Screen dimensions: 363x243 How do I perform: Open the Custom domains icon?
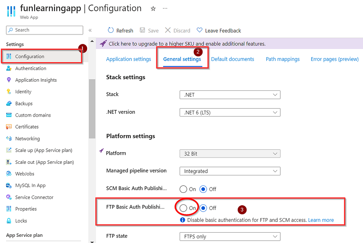[x=8, y=115]
